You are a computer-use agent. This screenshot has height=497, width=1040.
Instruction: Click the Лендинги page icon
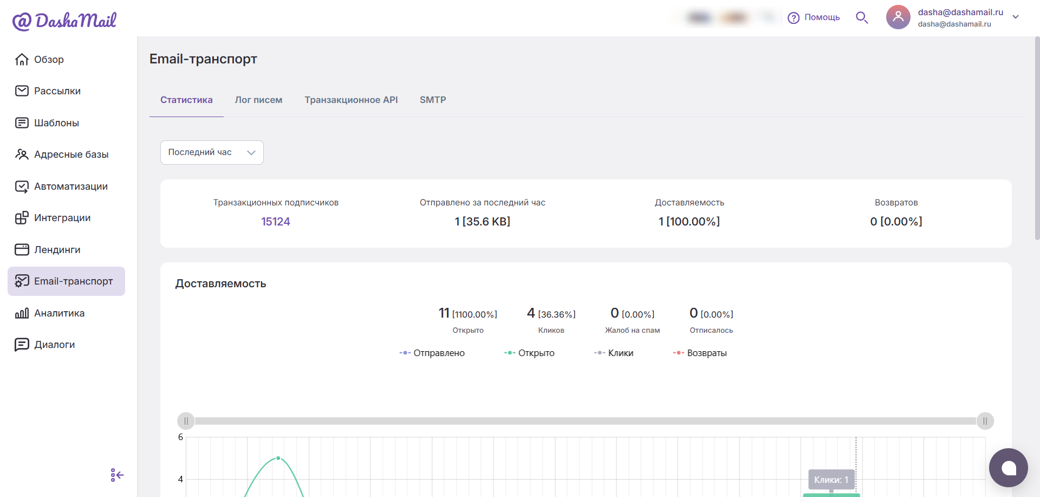[22, 250]
